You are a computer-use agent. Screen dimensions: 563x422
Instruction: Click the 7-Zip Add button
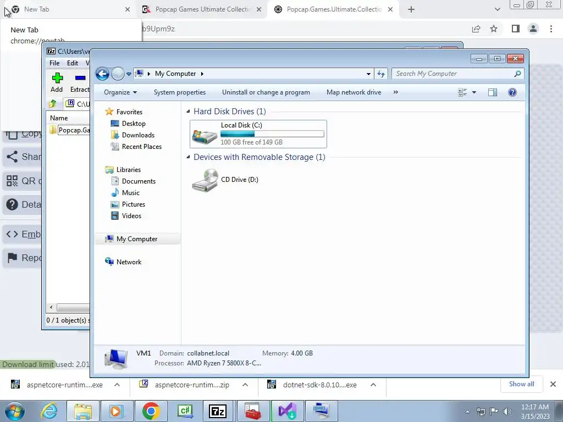(x=57, y=82)
